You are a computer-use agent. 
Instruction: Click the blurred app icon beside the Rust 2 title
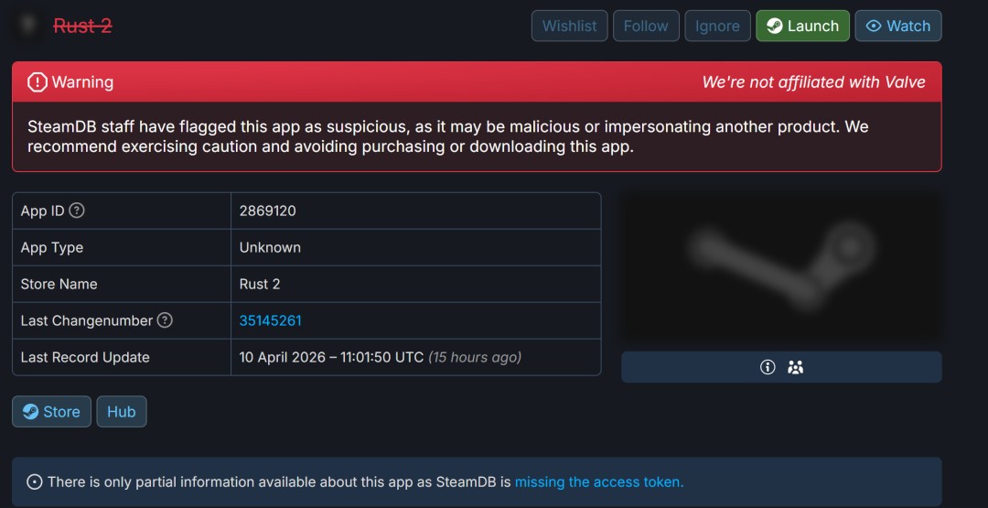29,25
